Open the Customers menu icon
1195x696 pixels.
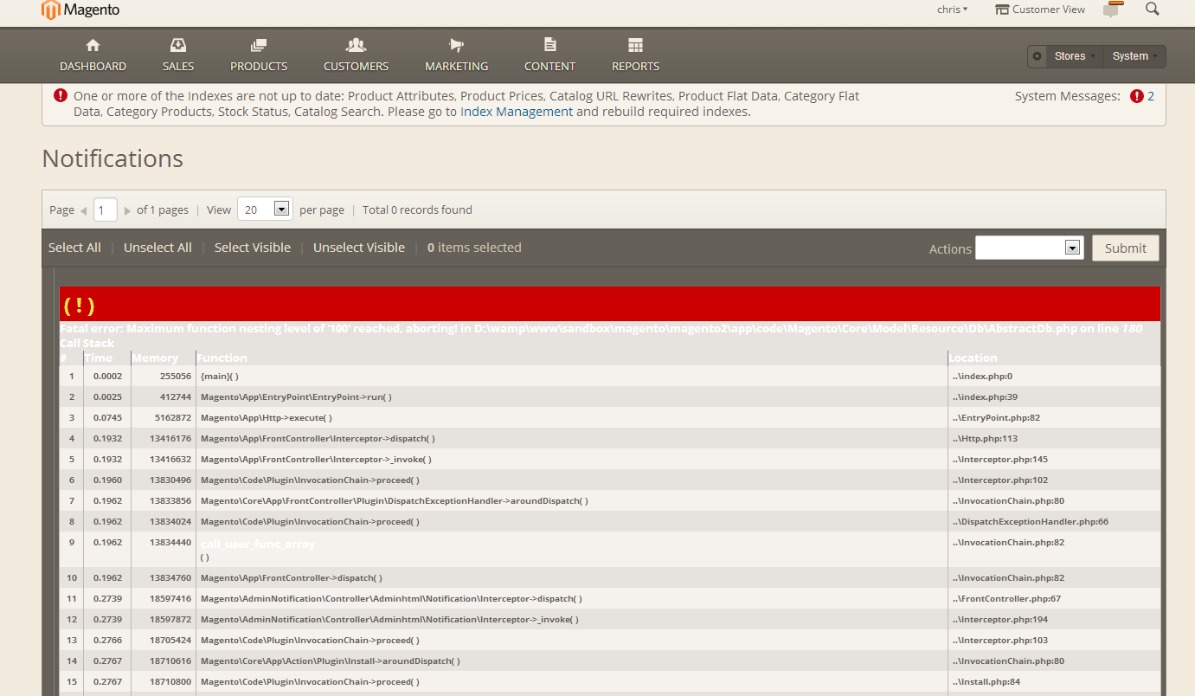(x=356, y=45)
